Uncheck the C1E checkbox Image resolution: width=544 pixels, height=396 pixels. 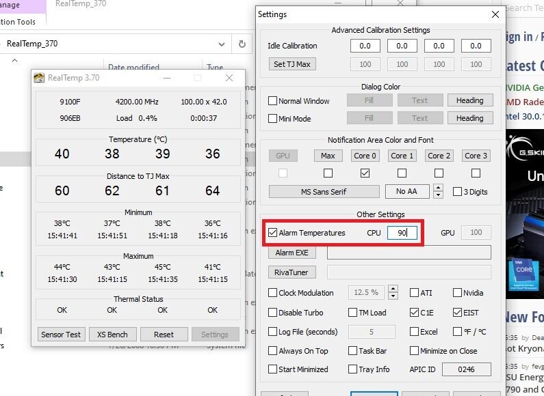coord(414,312)
